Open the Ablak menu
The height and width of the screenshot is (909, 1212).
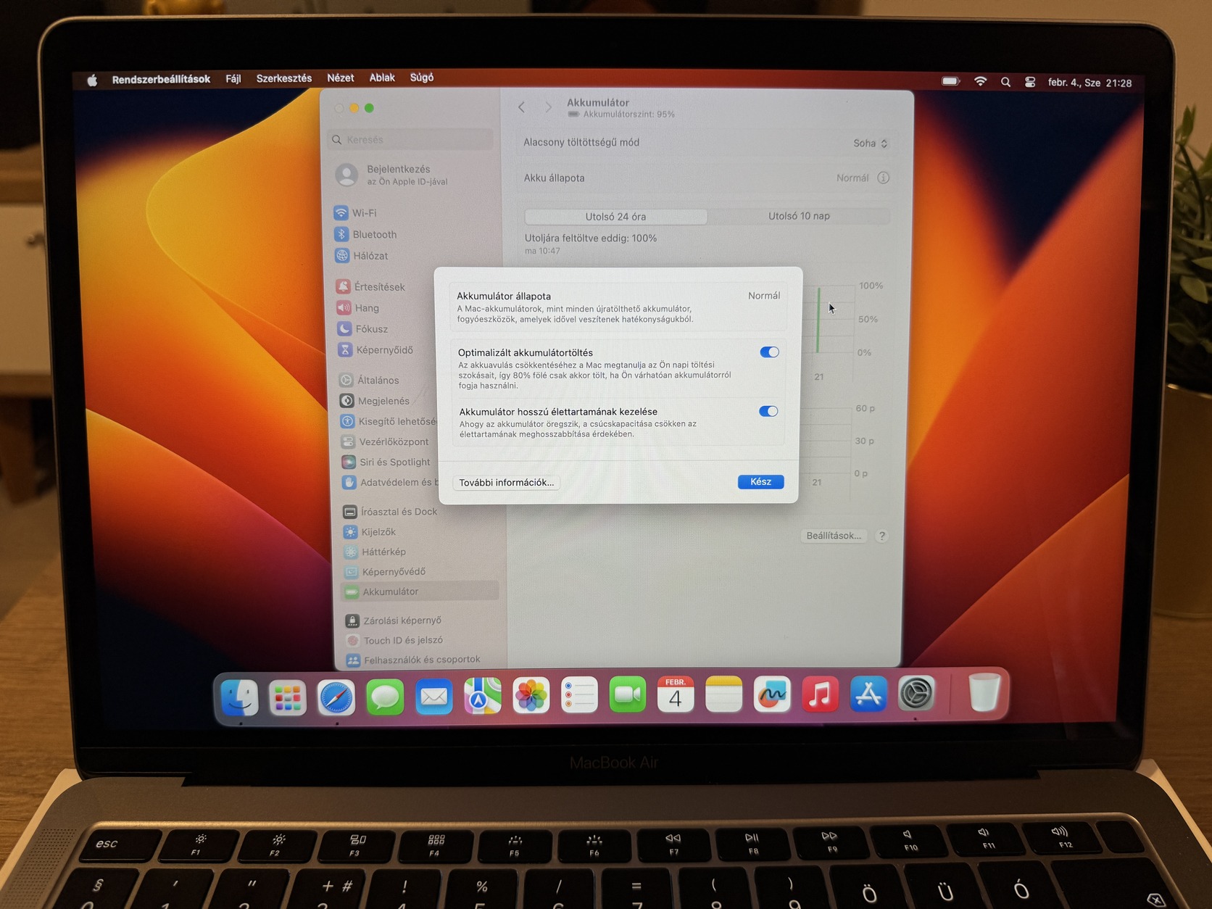coord(382,78)
